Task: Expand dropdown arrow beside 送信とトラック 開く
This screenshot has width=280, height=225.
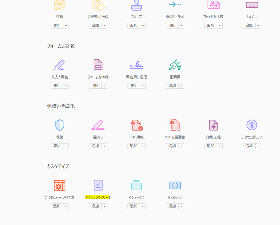Action: 181,25
